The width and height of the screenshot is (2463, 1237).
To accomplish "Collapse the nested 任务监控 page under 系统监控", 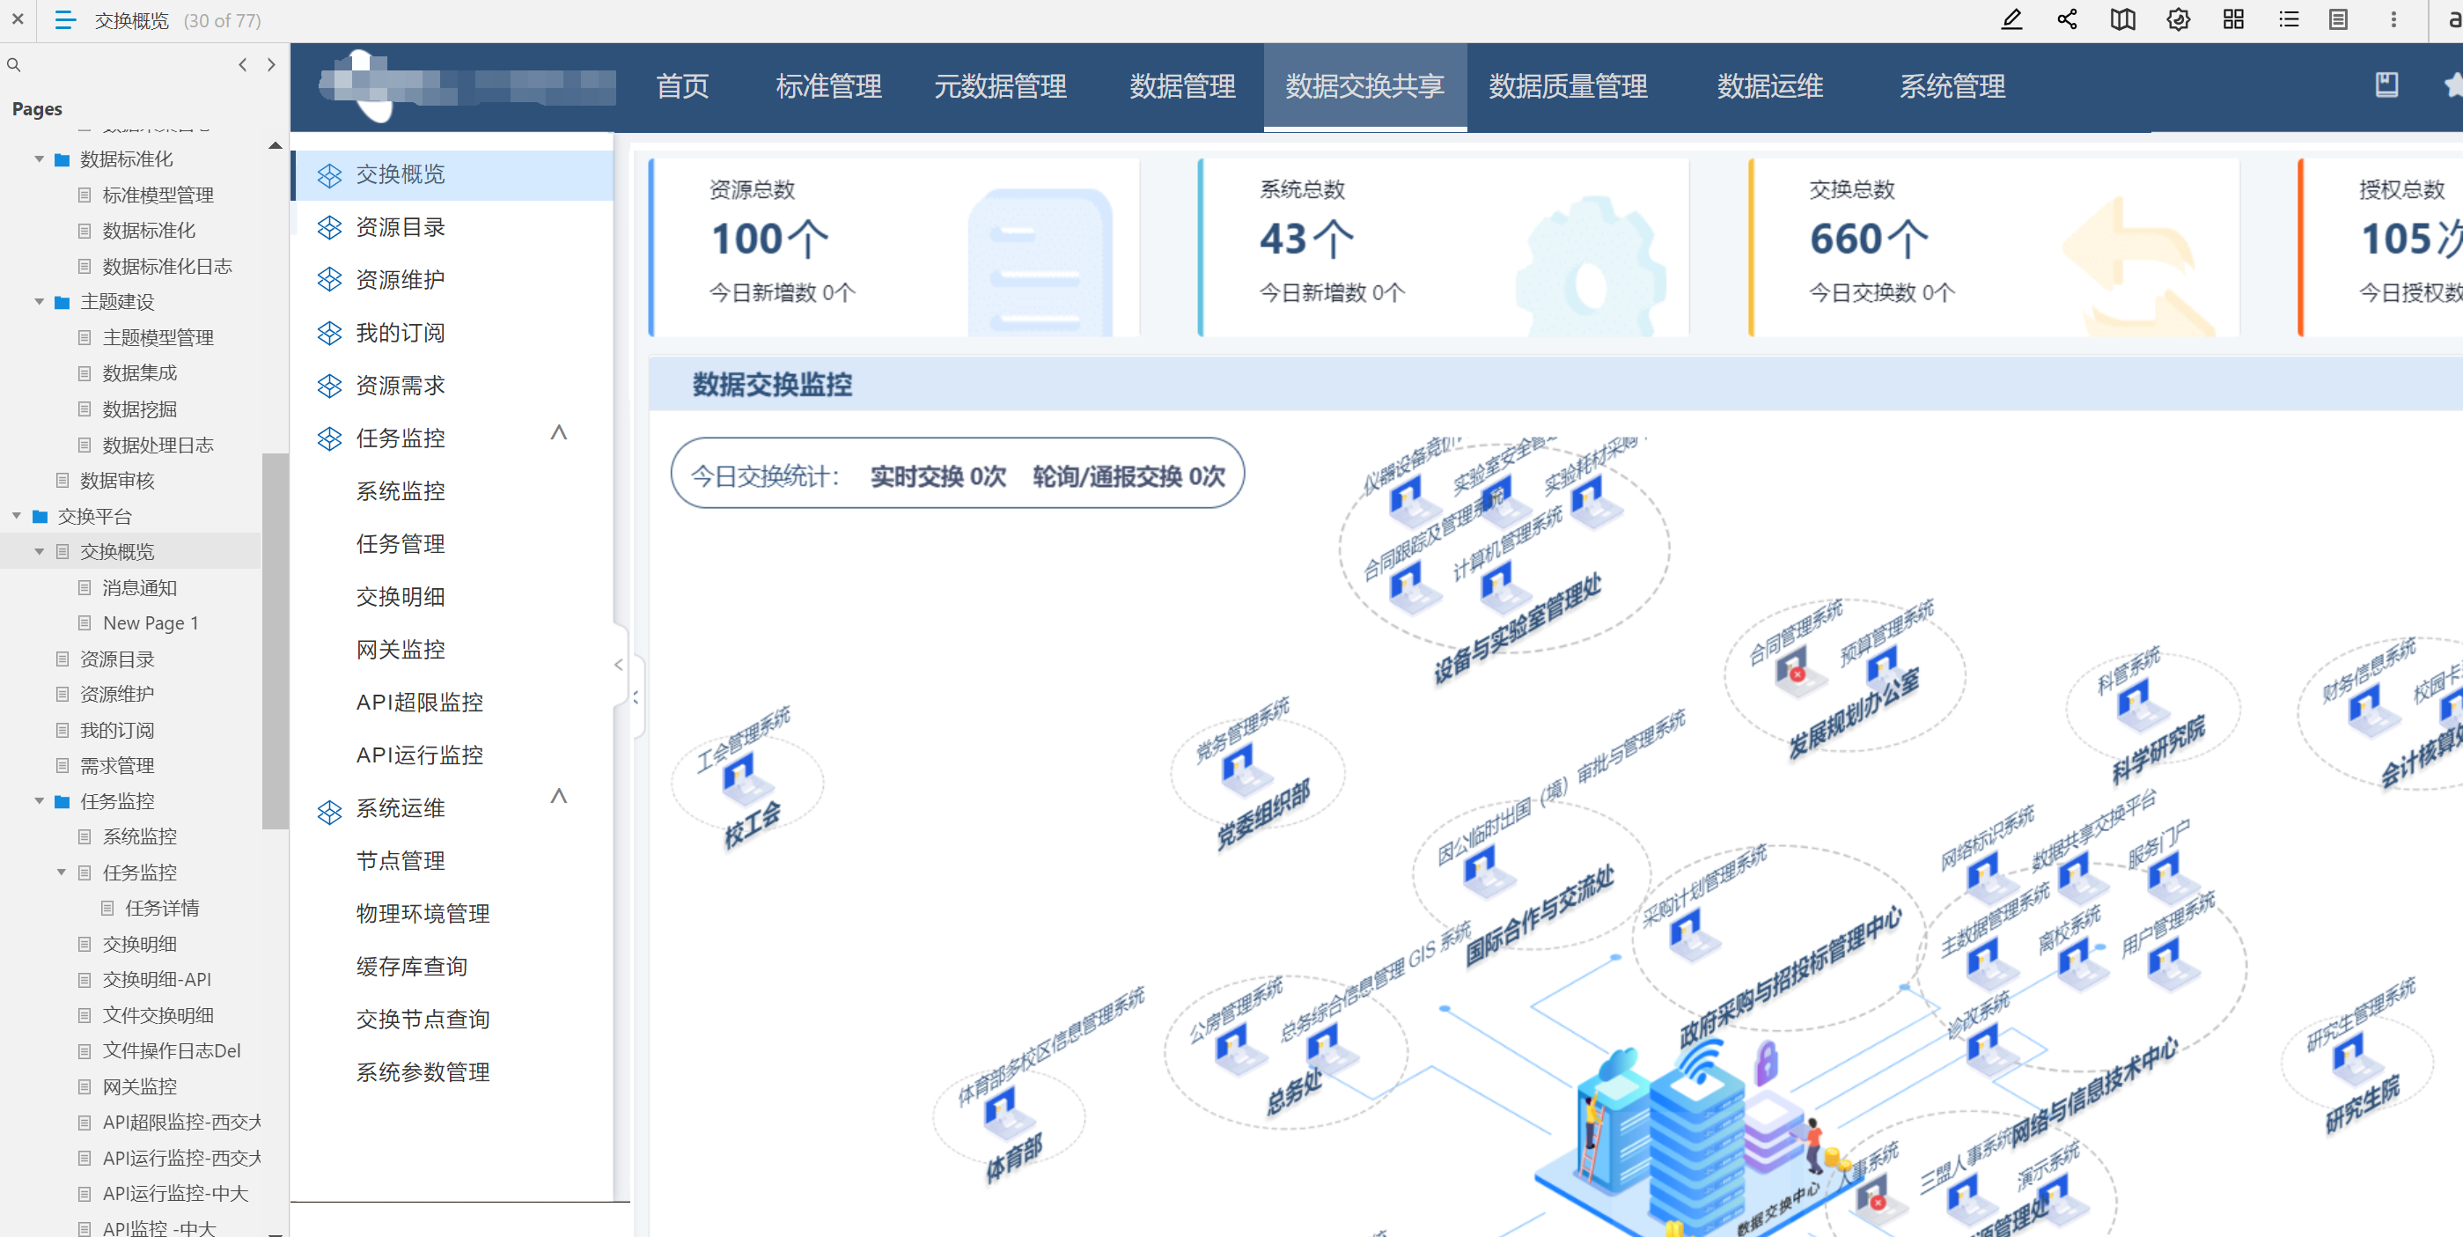I will coord(62,872).
